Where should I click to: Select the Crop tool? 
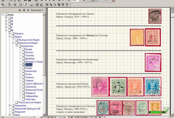coord(59,5)
